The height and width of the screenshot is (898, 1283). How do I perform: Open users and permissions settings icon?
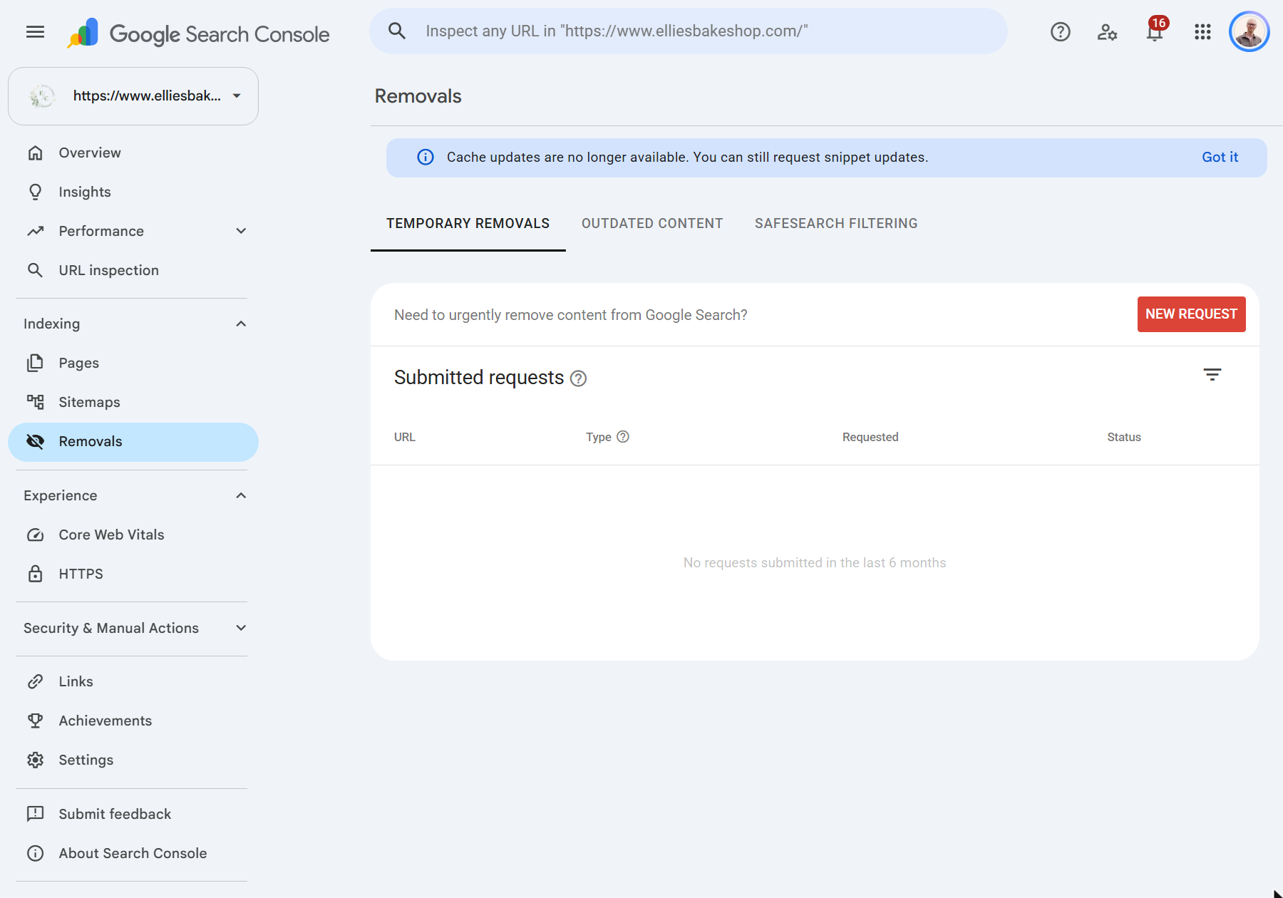(1107, 31)
